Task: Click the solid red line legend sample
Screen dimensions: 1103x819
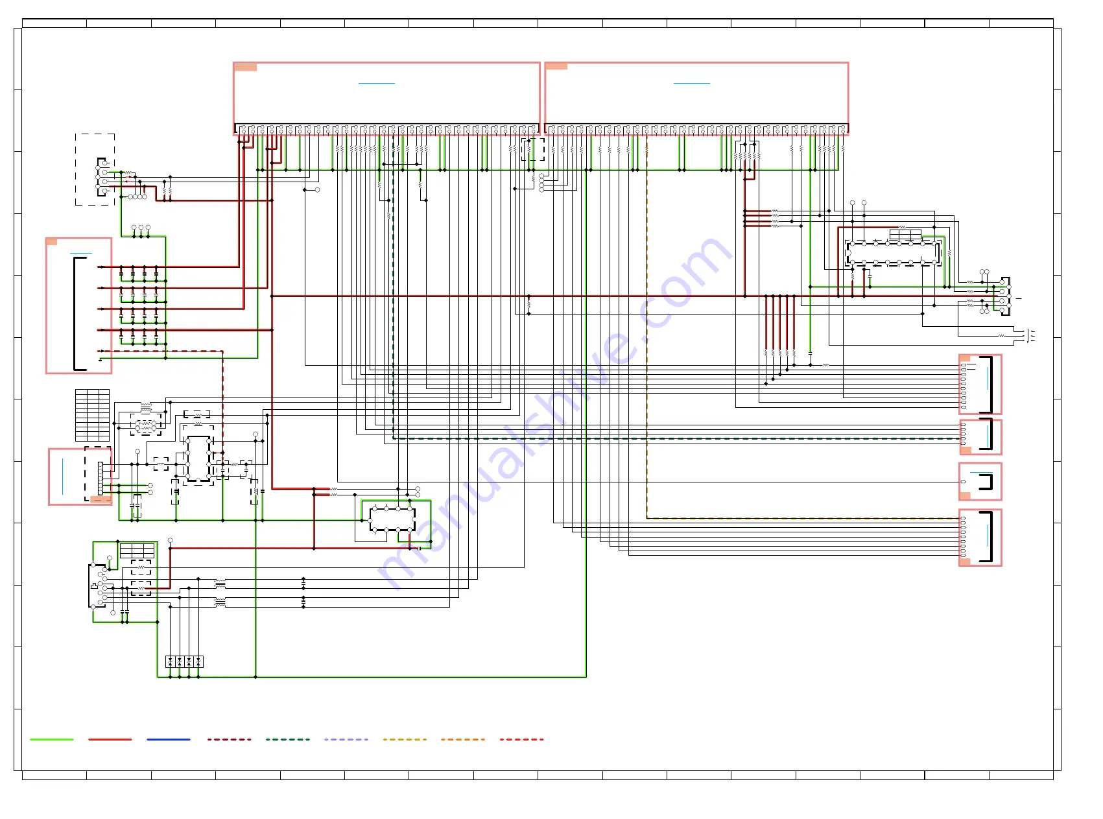Action: pyautogui.click(x=110, y=739)
